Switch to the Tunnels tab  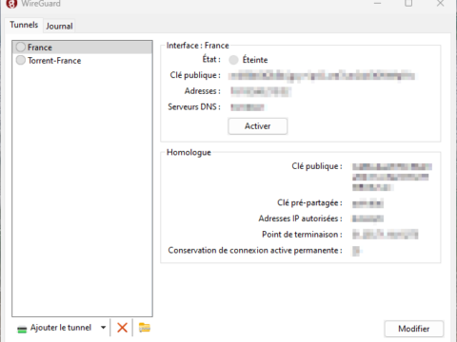(x=24, y=25)
